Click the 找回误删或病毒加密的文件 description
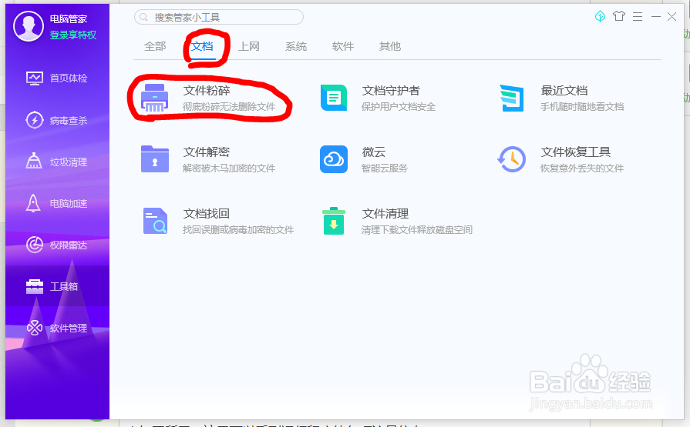Image resolution: width=690 pixels, height=427 pixels. 238,230
